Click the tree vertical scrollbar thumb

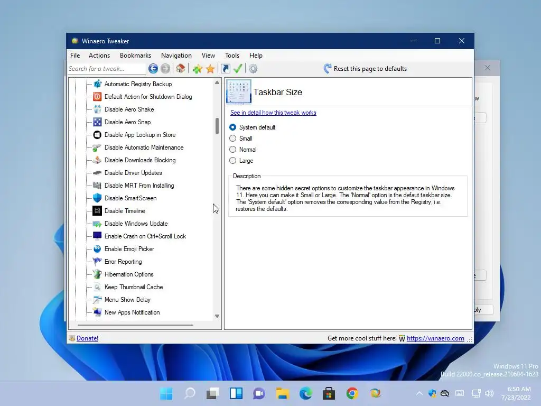(217, 126)
